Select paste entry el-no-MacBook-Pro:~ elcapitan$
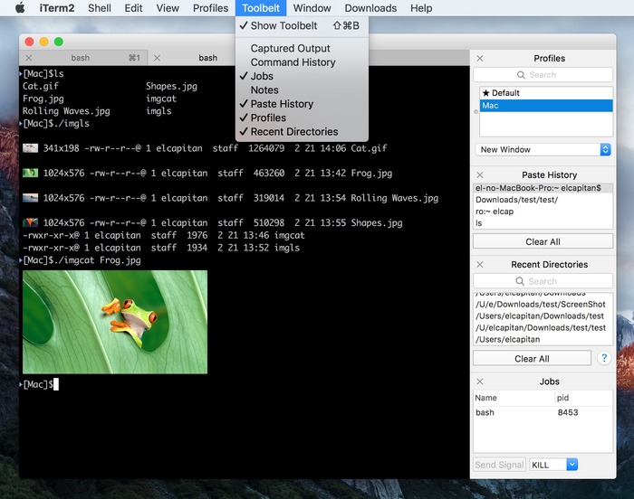Viewport: 634px width, 499px height. (x=543, y=188)
